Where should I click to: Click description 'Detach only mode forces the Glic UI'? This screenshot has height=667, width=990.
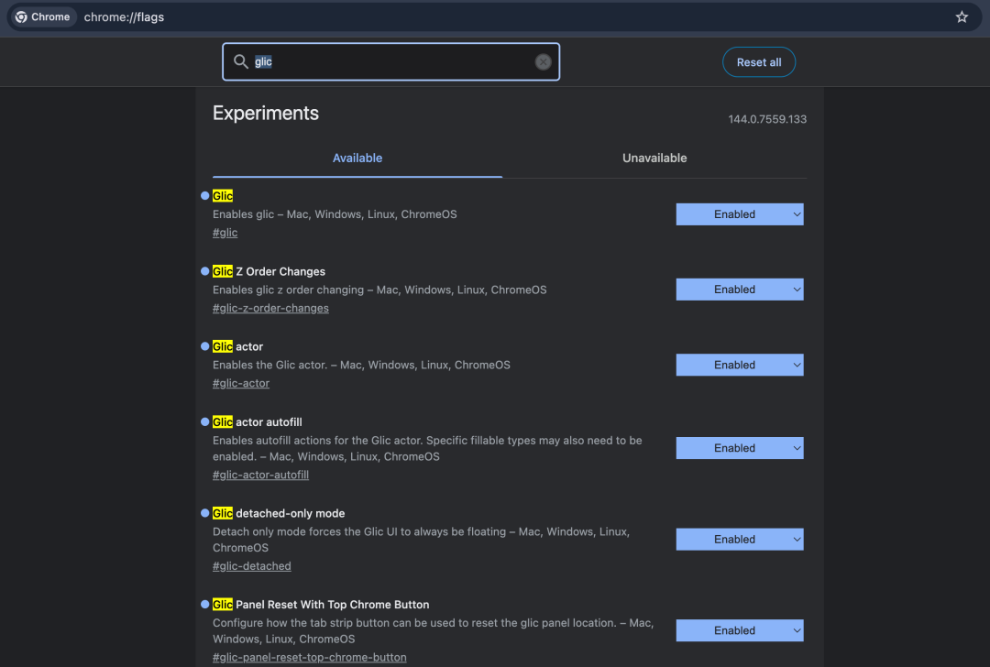pos(421,540)
